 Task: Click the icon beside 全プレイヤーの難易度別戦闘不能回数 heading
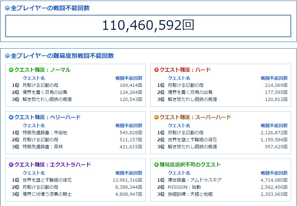click(x=7, y=56)
